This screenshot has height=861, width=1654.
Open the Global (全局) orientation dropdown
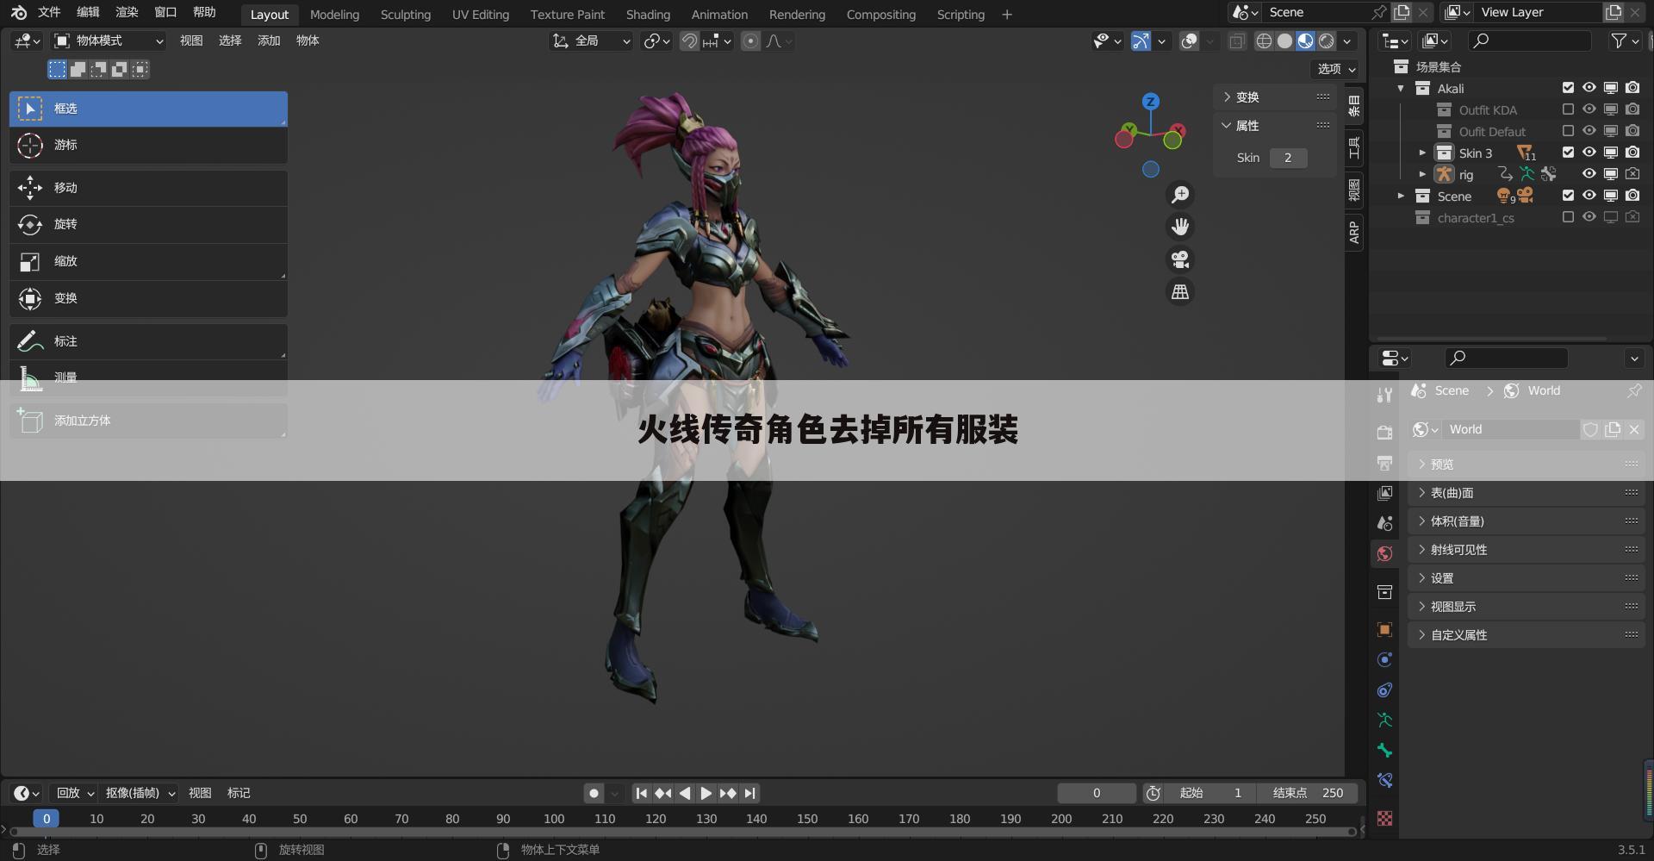[591, 41]
